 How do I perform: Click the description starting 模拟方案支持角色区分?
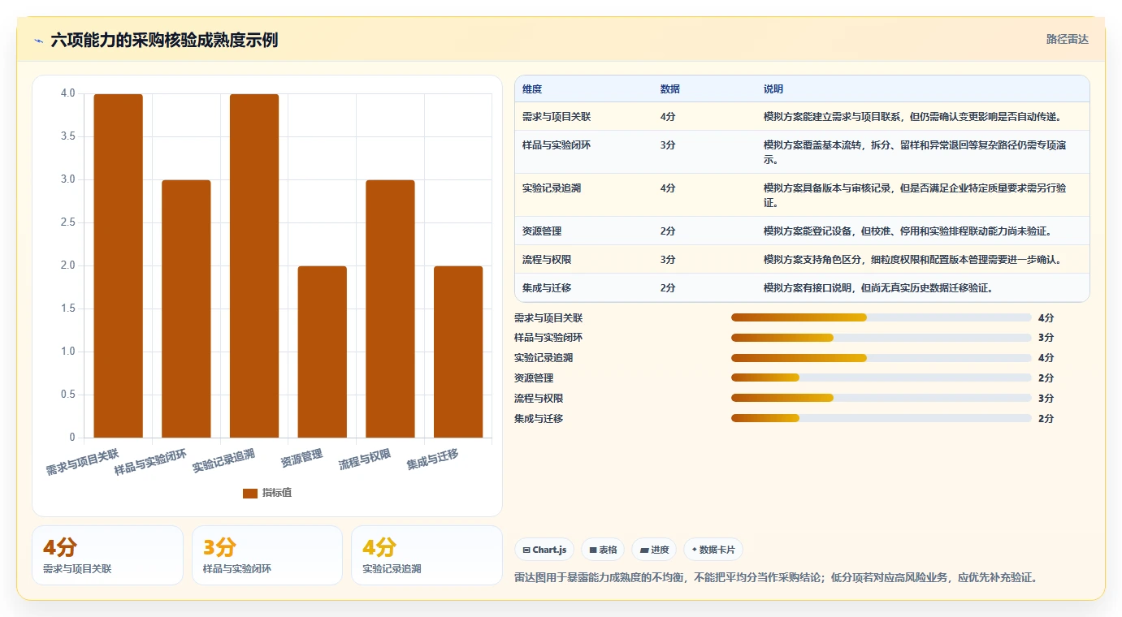click(912, 260)
